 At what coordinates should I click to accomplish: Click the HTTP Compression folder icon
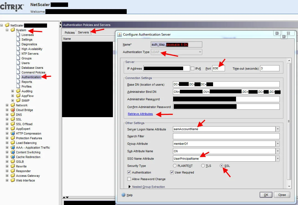coord(13,133)
